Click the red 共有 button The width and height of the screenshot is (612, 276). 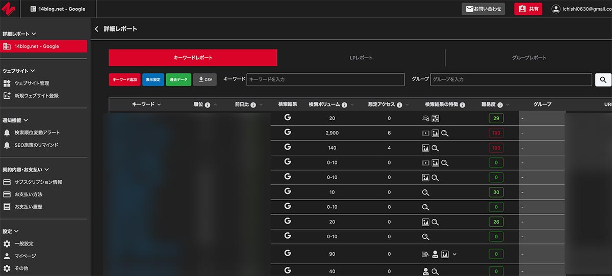pos(528,9)
